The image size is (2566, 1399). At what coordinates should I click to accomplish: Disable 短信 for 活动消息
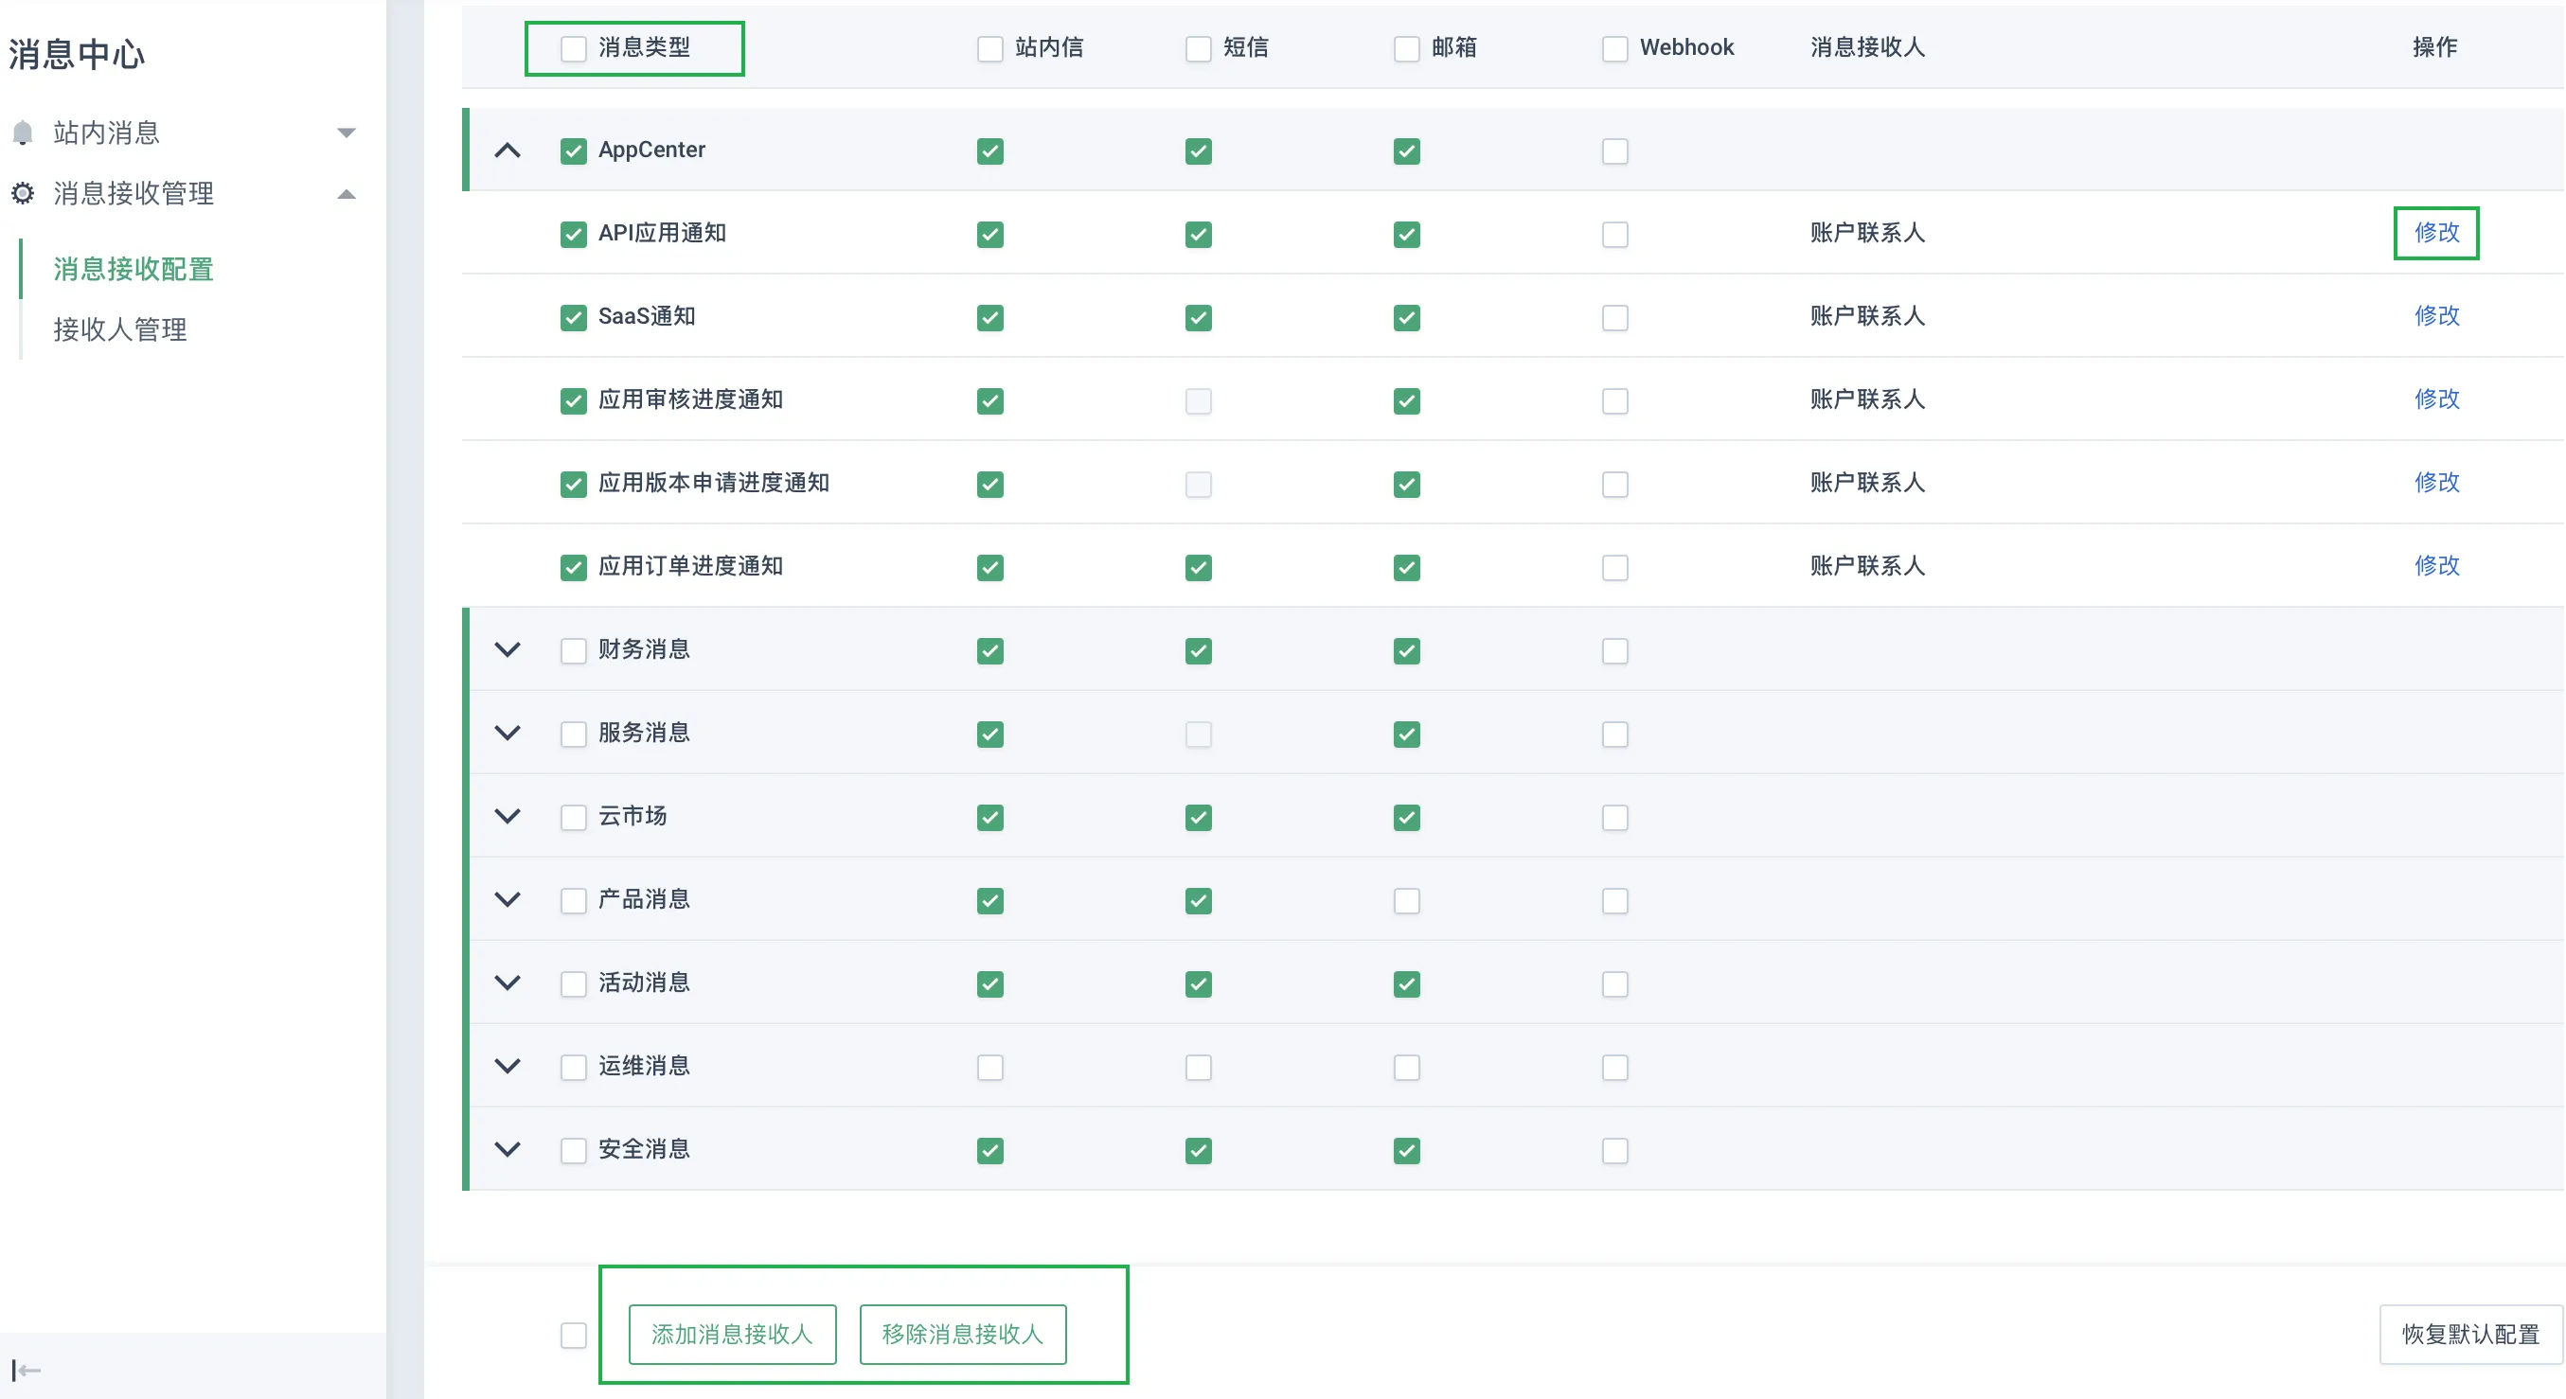point(1199,984)
